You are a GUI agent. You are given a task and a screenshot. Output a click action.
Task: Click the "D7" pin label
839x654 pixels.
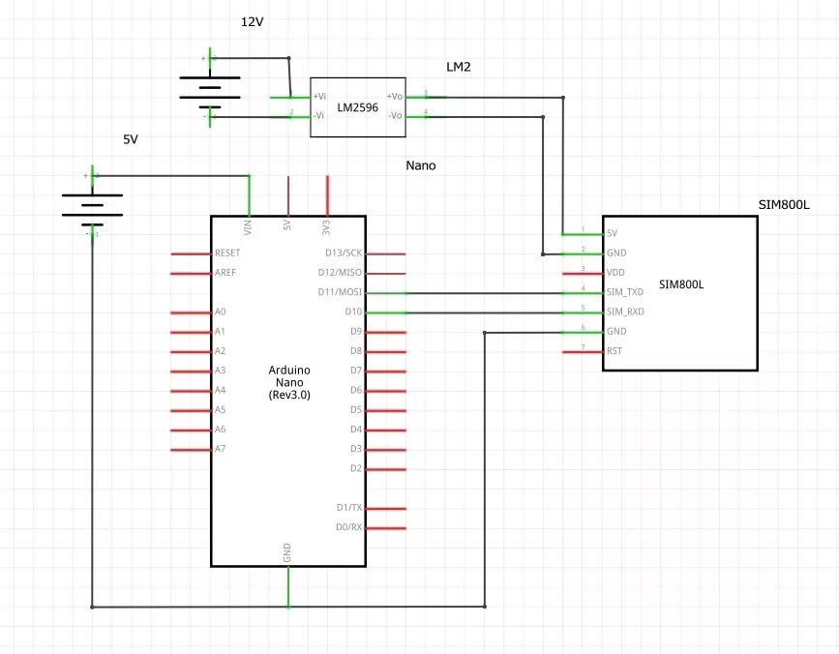[356, 371]
